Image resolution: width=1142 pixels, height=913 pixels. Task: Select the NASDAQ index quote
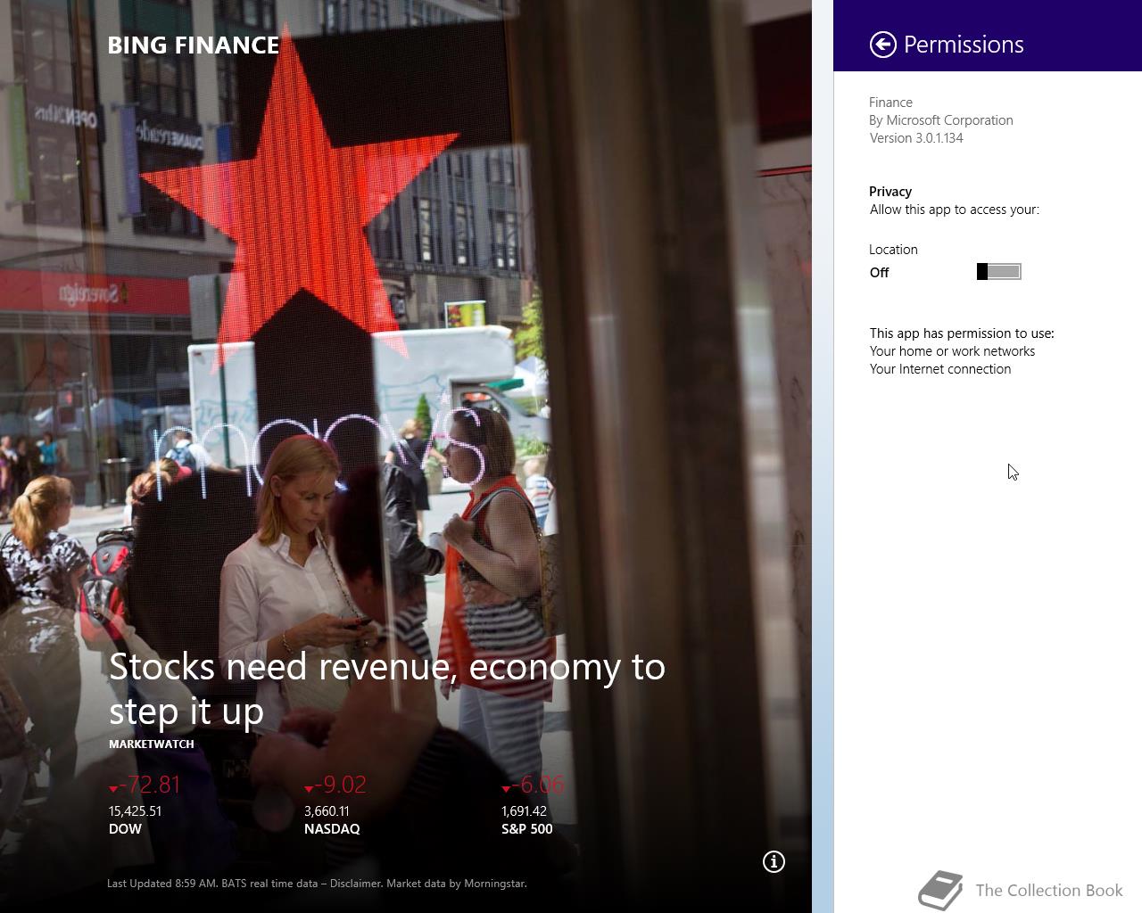click(x=335, y=806)
